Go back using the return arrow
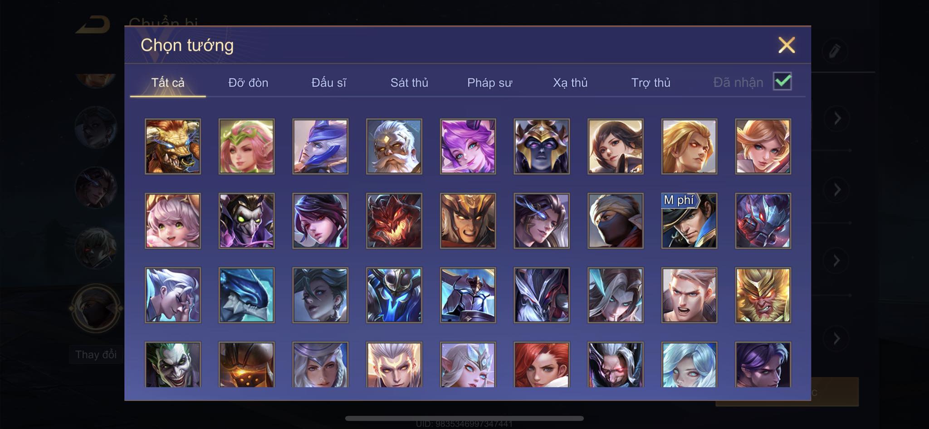 [93, 24]
